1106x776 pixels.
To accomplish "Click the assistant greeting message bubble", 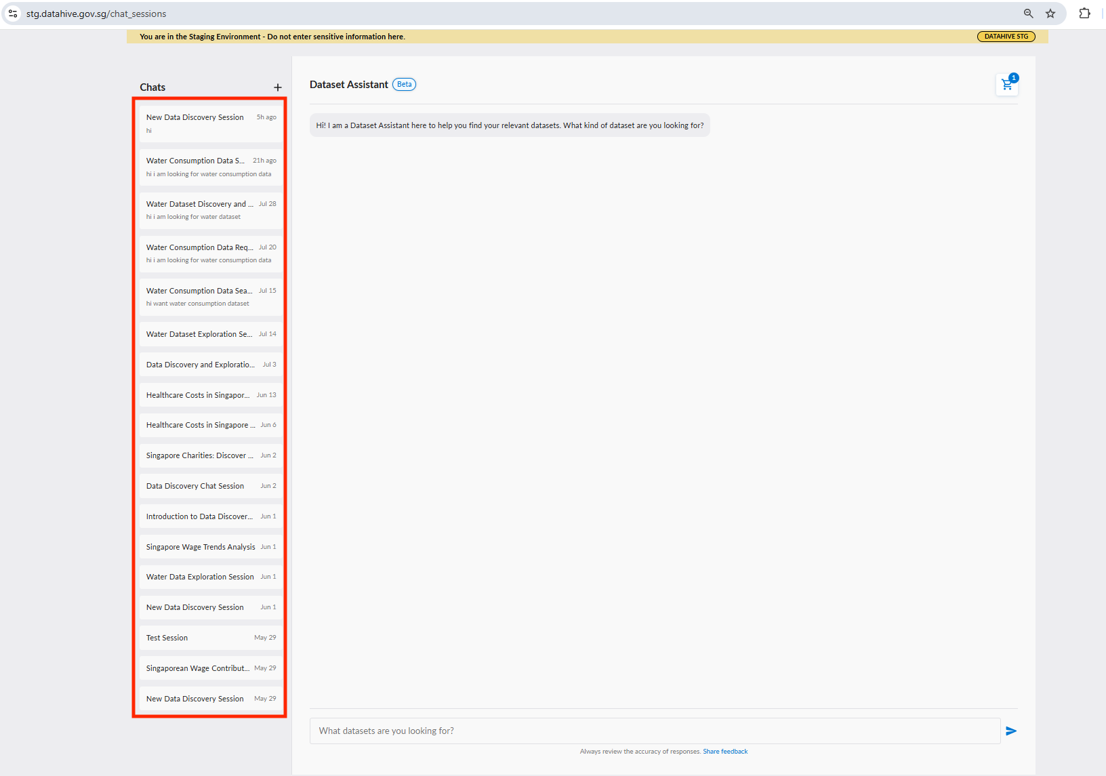I will pos(510,125).
